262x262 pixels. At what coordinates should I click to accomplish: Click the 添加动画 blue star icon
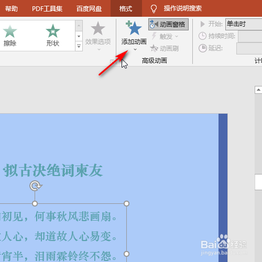134,28
